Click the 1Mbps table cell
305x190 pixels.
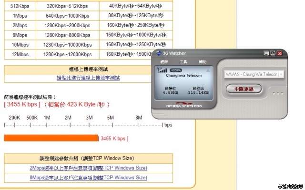20,16
